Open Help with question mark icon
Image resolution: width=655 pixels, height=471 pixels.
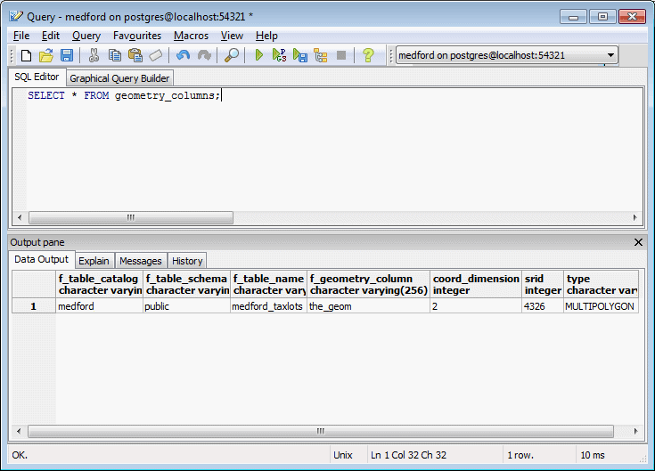367,55
